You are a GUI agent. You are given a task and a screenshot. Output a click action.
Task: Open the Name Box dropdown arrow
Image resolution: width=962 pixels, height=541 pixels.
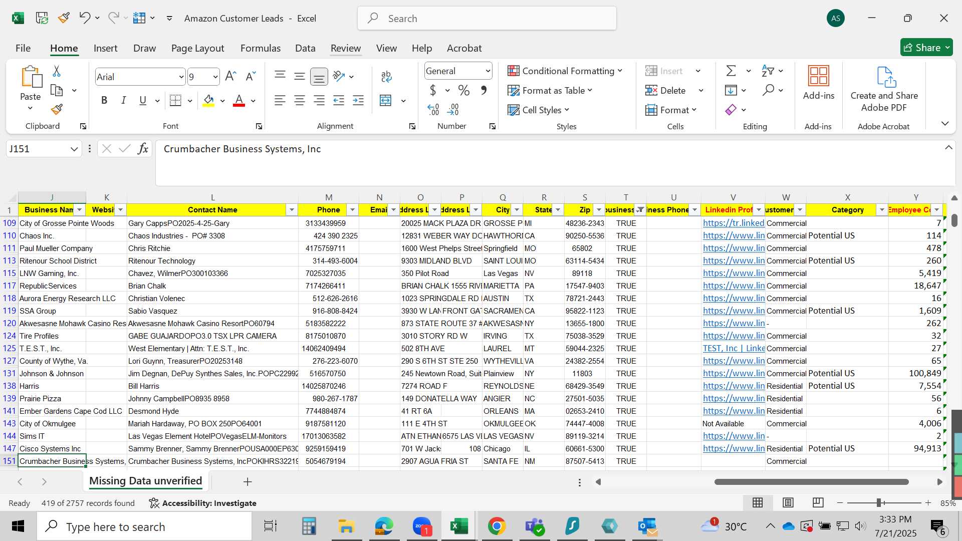[74, 149]
